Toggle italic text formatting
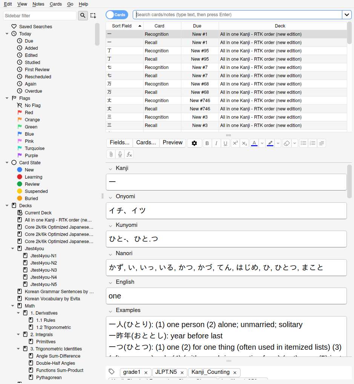This screenshot has height=384, width=354. (x=216, y=143)
